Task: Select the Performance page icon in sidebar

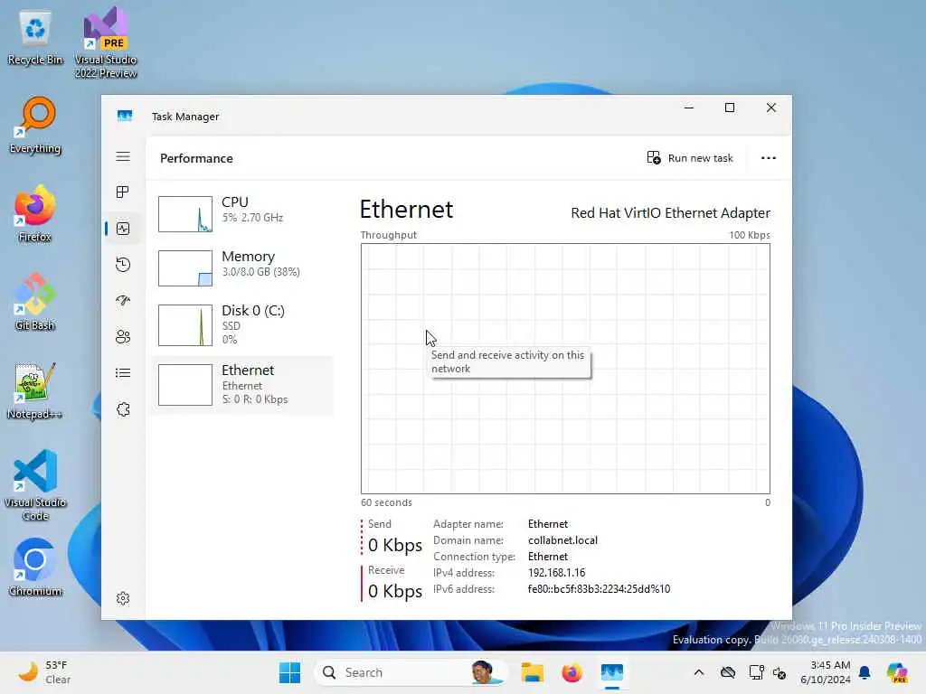Action: click(x=123, y=229)
